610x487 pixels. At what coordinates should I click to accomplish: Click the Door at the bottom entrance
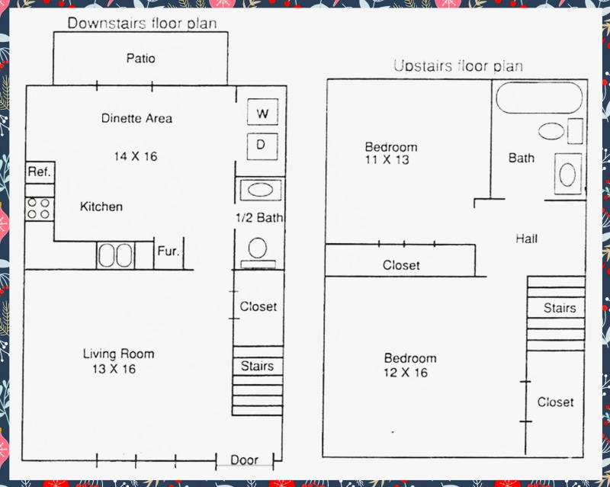tap(243, 460)
